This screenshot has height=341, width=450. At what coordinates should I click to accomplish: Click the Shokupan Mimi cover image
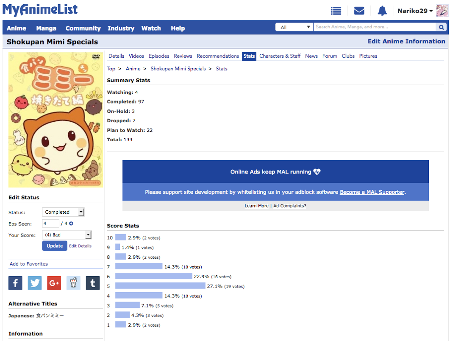[x=55, y=119]
